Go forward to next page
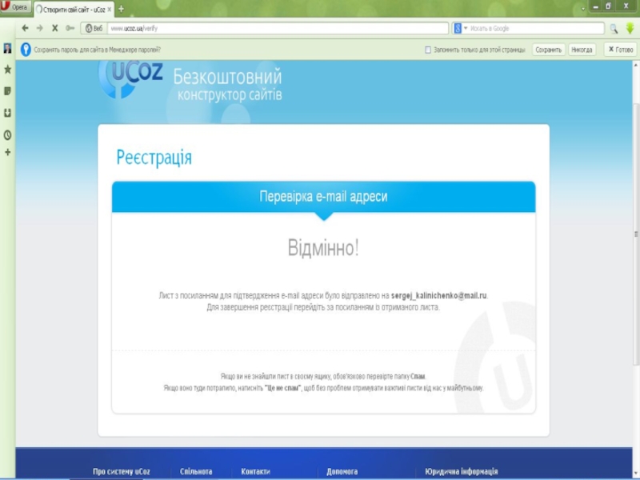640x480 pixels. coord(39,28)
